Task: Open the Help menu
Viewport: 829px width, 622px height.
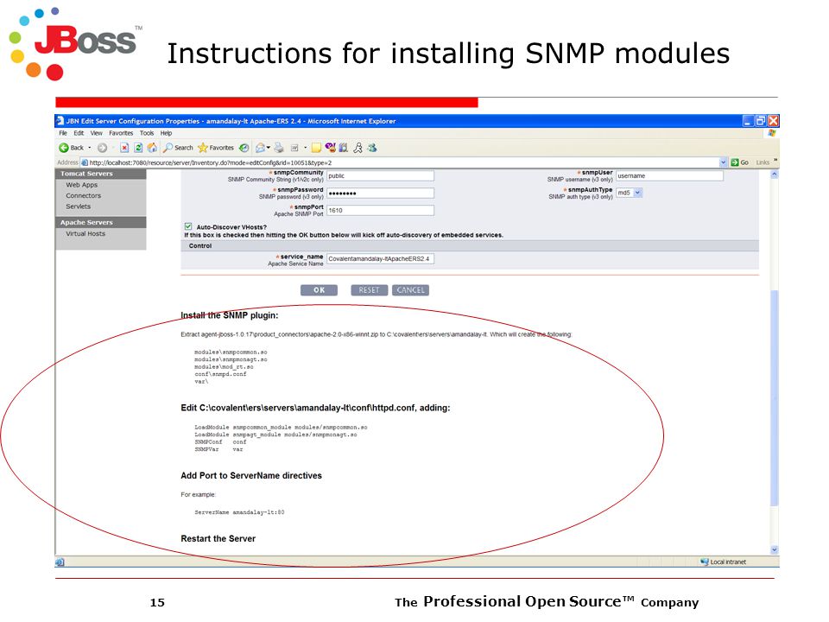Action: [166, 133]
